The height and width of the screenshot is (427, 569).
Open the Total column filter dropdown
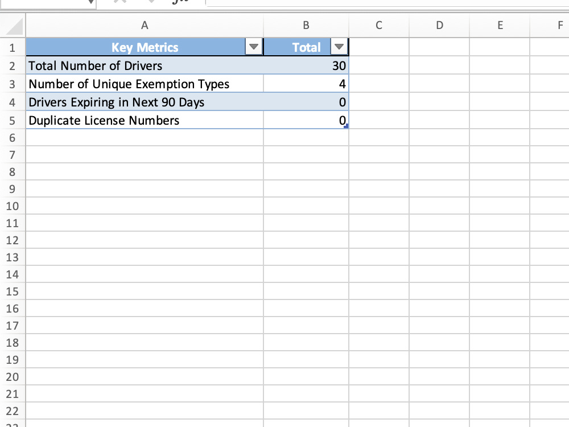339,47
